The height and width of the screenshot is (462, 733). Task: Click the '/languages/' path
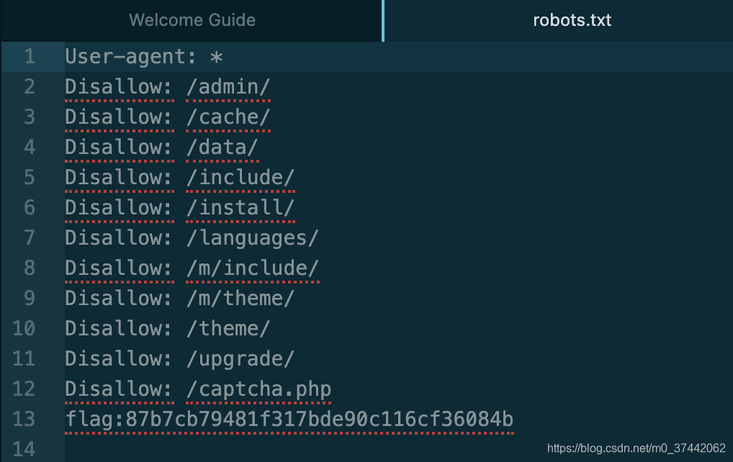pyautogui.click(x=253, y=237)
